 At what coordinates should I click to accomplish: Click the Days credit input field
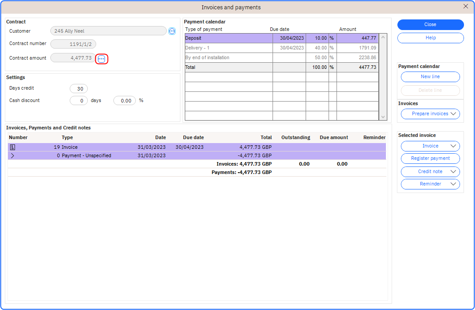(79, 88)
